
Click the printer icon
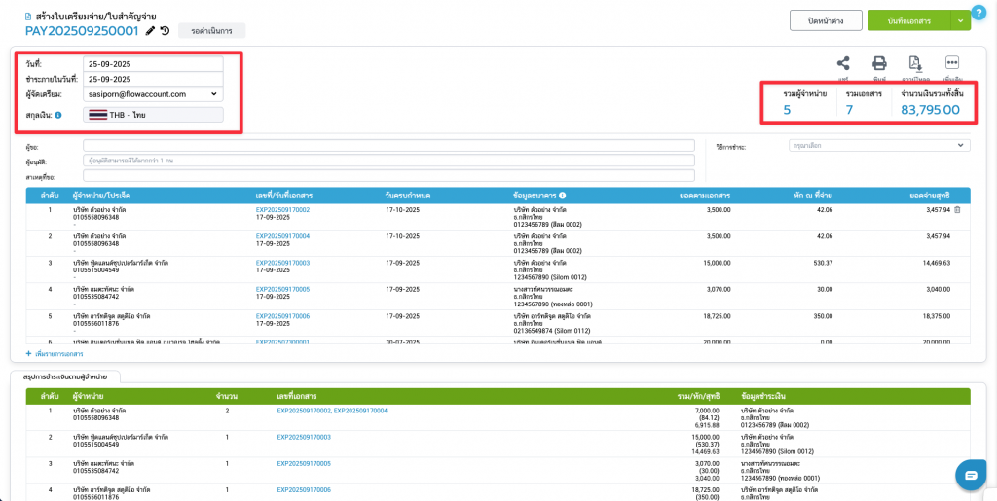click(878, 62)
